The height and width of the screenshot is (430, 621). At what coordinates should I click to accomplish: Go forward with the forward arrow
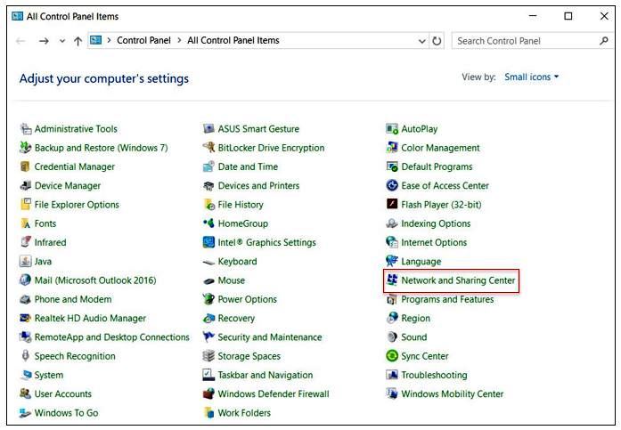44,41
